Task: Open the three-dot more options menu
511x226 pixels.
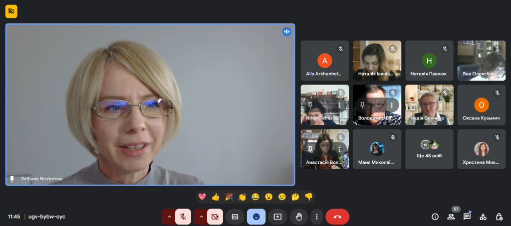Action: pos(316,217)
